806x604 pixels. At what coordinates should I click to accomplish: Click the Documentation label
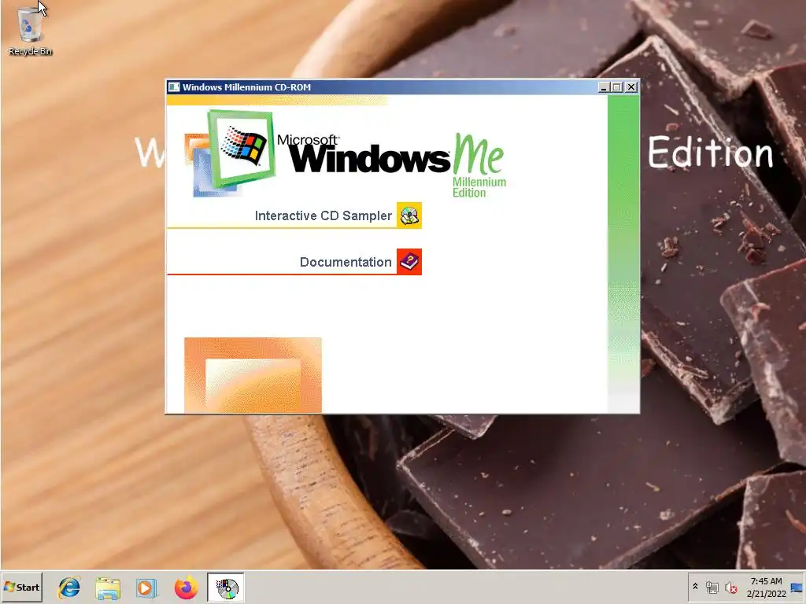[346, 262]
